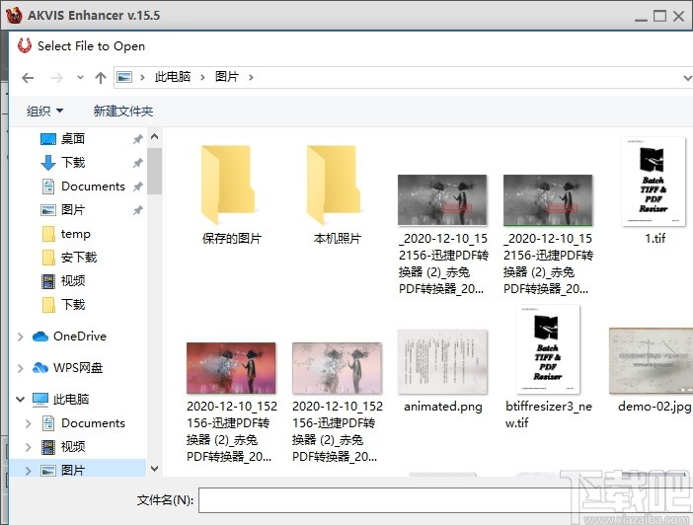Select the btiffresizer3_new.tif file

coord(548,368)
